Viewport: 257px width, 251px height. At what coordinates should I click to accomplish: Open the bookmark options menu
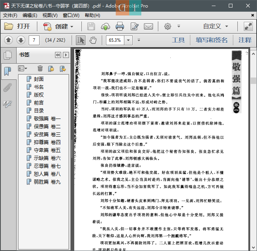point(23,68)
